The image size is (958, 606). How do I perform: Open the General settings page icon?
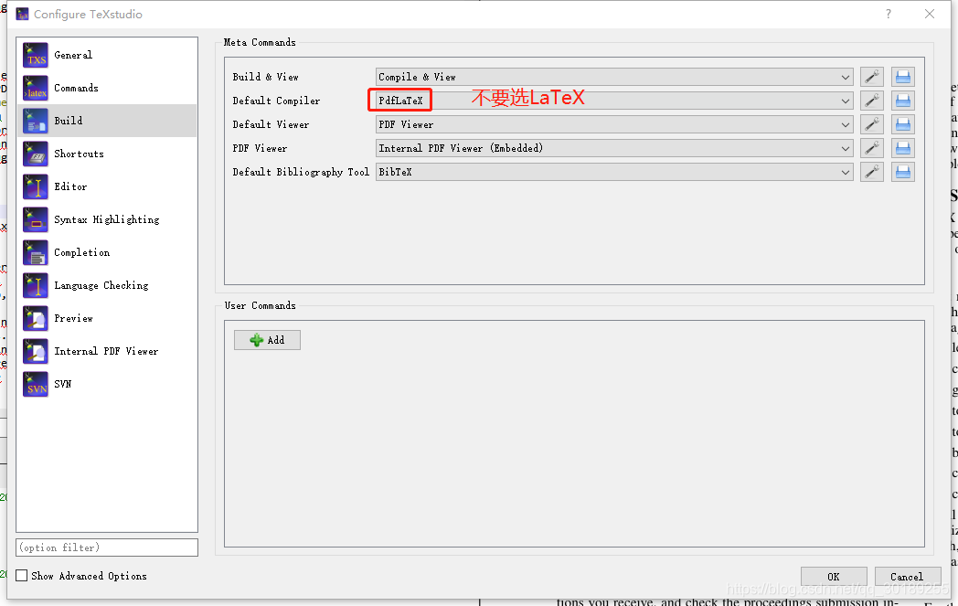pyautogui.click(x=36, y=55)
